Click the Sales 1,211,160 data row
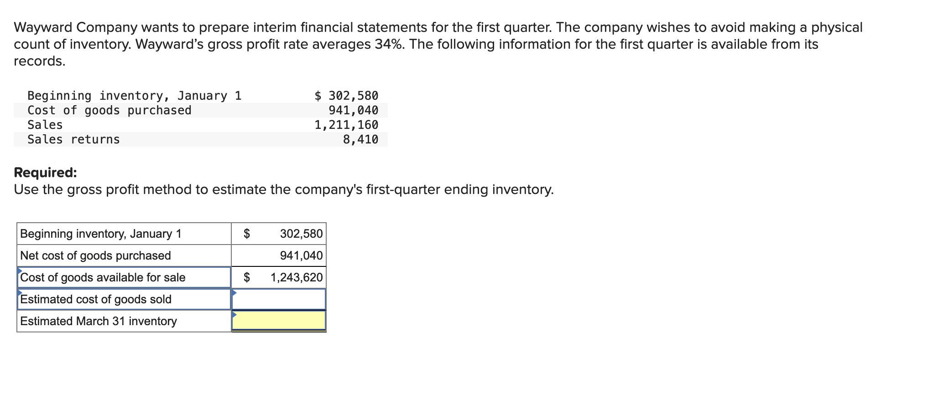The height and width of the screenshot is (398, 928). coord(201,125)
